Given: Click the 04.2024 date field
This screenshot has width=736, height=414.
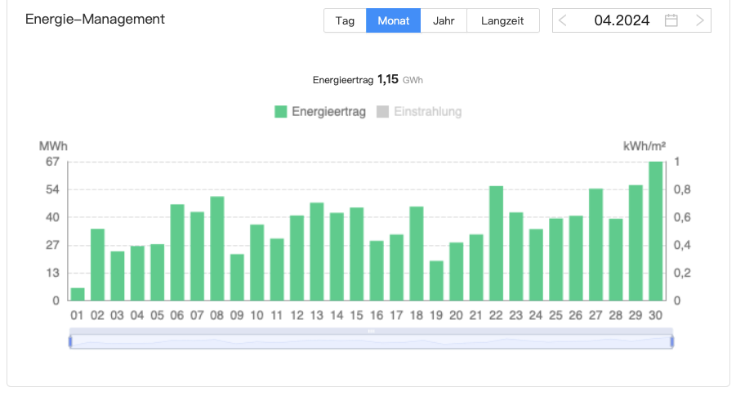Looking at the screenshot, I should [x=622, y=20].
